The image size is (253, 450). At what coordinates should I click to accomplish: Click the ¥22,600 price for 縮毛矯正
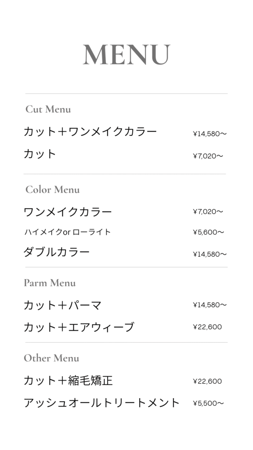tap(207, 381)
